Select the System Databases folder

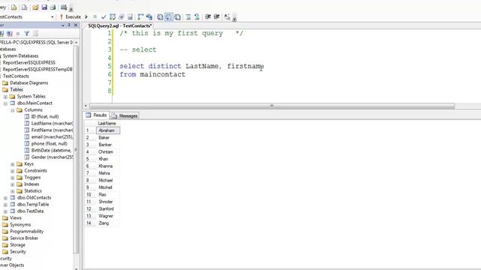tap(20, 56)
